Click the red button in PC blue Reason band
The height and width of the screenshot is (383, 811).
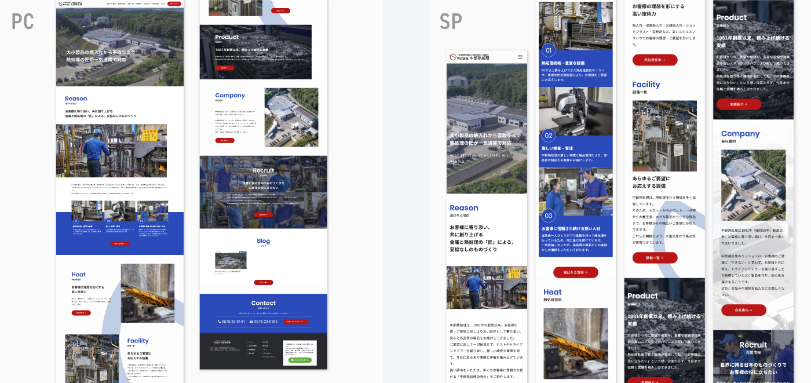pos(120,244)
